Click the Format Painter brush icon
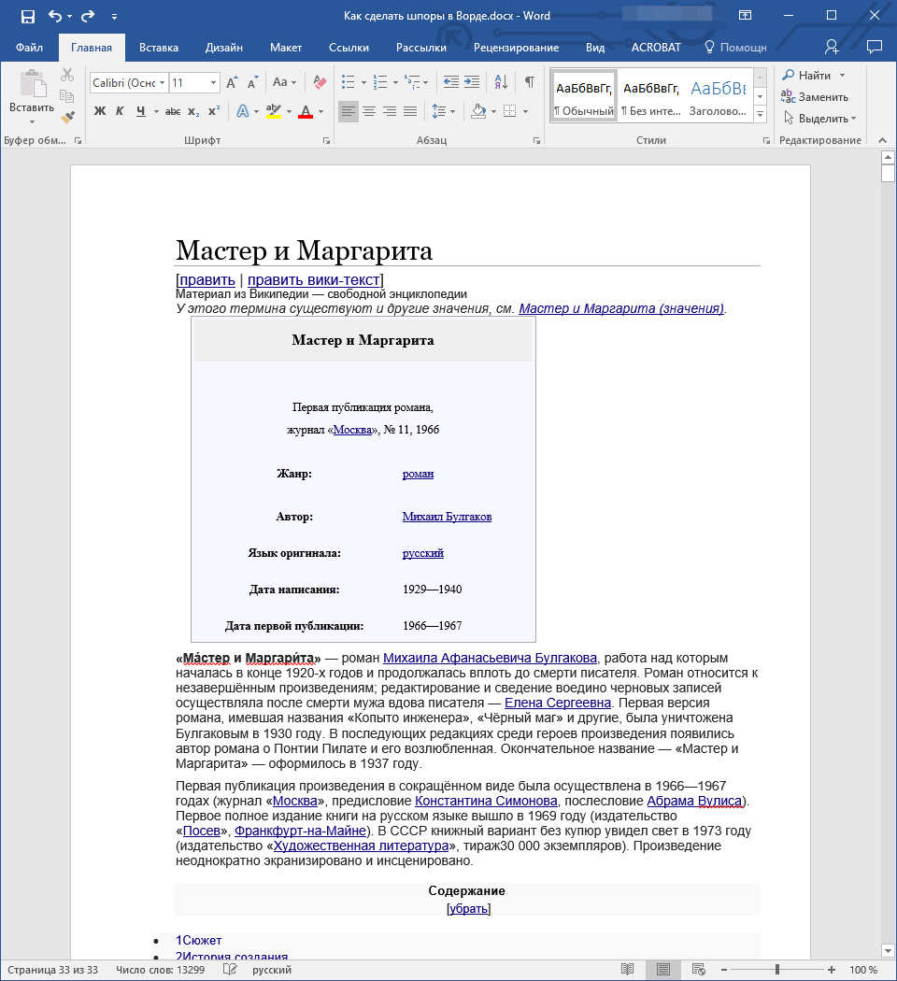897x981 pixels. [x=67, y=118]
